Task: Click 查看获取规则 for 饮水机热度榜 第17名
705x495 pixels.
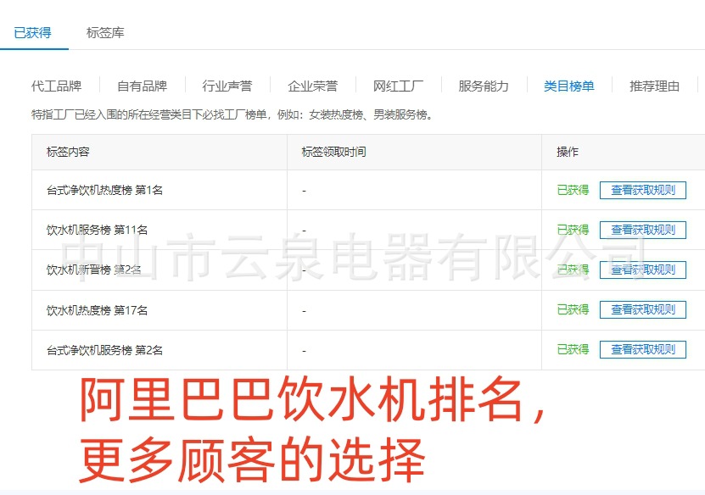Action: (x=643, y=310)
